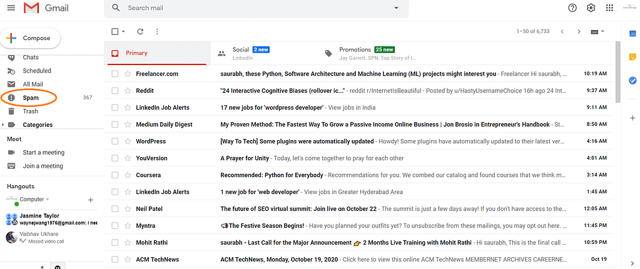This screenshot has width=640, height=269.
Task: Open the LinkedIn wordpress developer jobs email
Action: tap(360, 108)
